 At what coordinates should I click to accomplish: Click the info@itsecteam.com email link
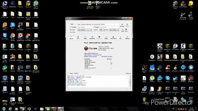tap(90, 56)
